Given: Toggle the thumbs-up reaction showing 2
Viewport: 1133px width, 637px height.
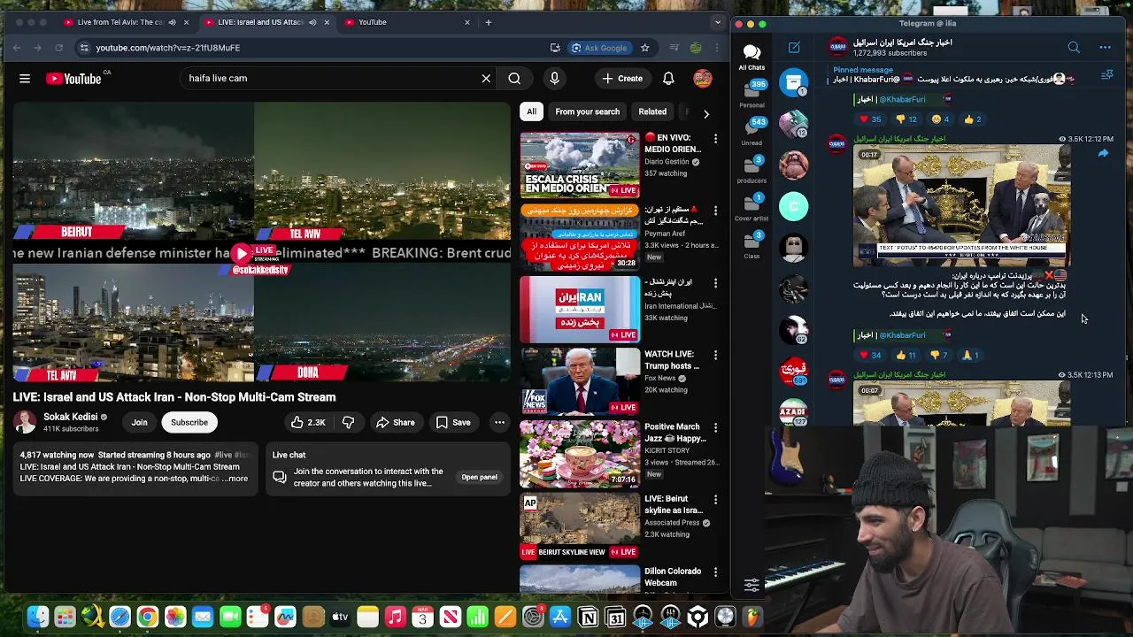Looking at the screenshot, I should (x=973, y=119).
